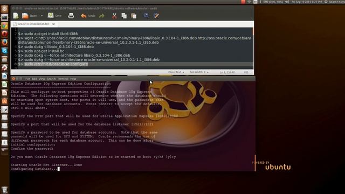Redo the last undone action

pos(102,16)
